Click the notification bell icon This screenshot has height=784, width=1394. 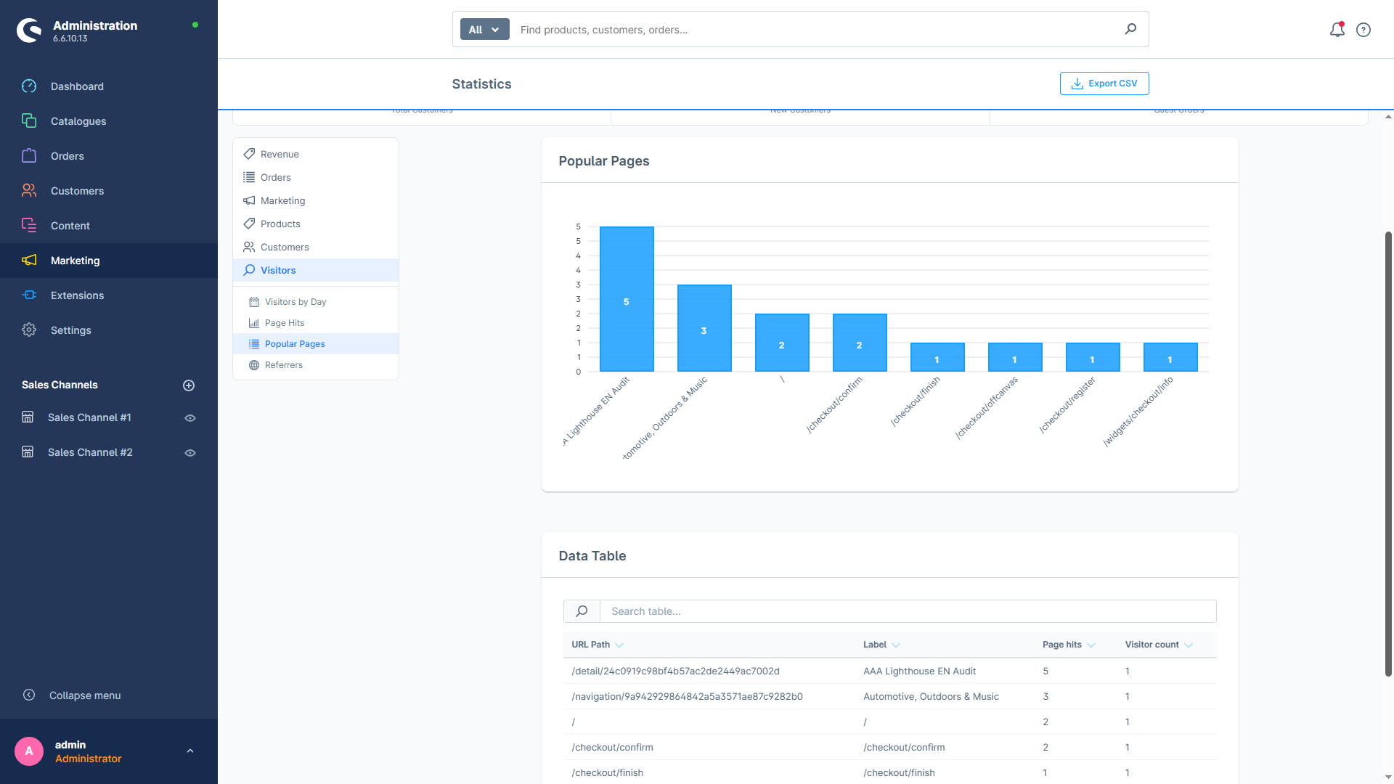(1337, 30)
